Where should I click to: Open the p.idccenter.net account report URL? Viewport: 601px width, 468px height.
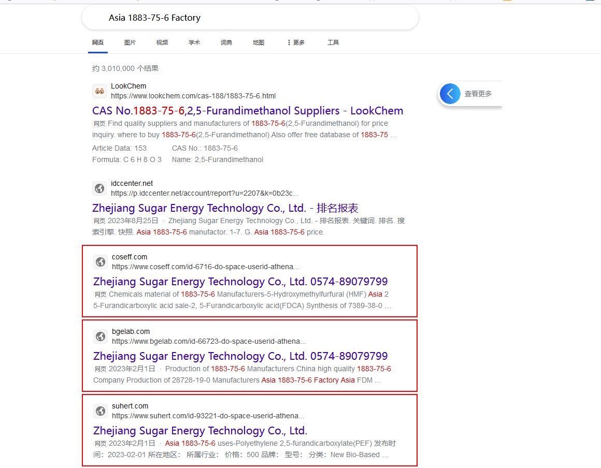coord(205,193)
